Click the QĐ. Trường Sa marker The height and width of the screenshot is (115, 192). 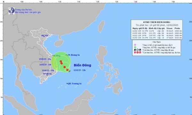pos(67,83)
